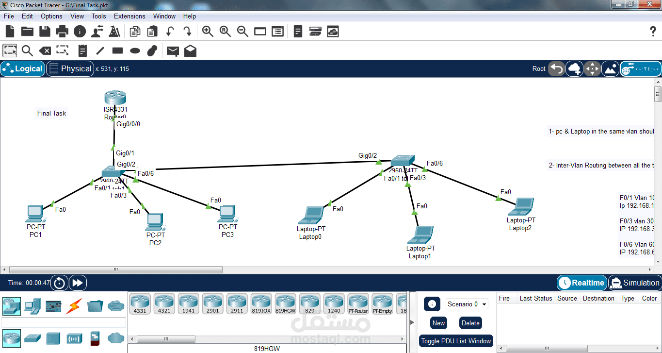Click the Back navigation arrow near Root
The image size is (662, 353).
coord(556,69)
